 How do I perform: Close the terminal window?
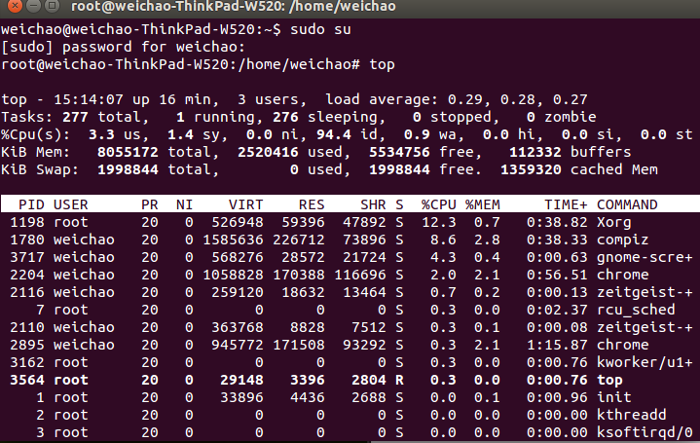tap(15, 5)
